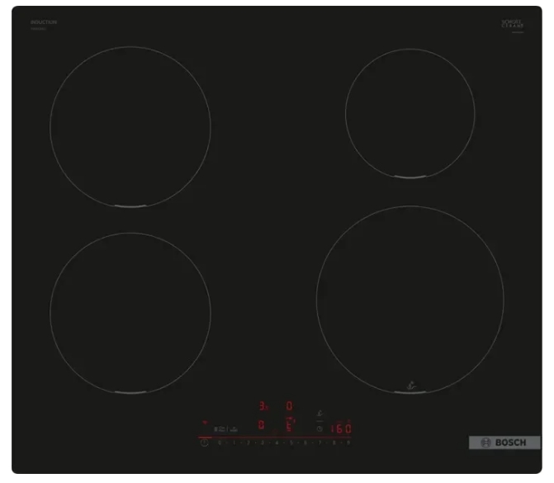The width and height of the screenshot is (554, 483).
Task: Tap level 0 on the power scale
Action: point(219,444)
